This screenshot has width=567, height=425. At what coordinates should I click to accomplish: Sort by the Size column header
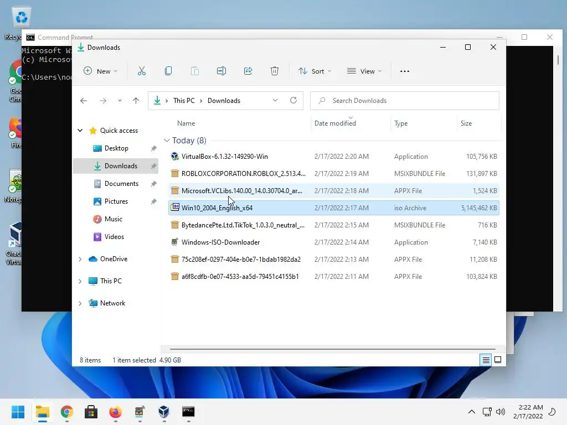466,123
